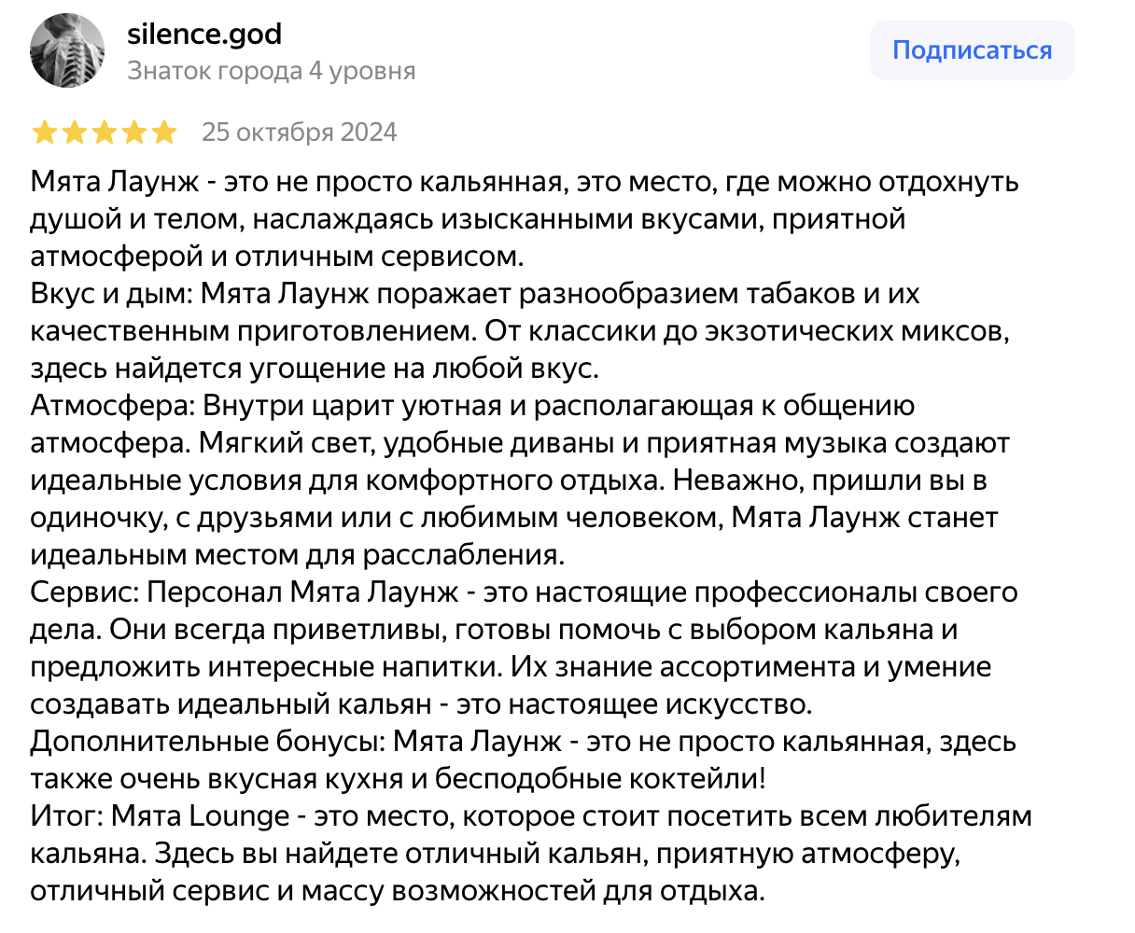Click the line идеальным местом для расслабления
The width and height of the screenshot is (1135, 933).
click(297, 555)
